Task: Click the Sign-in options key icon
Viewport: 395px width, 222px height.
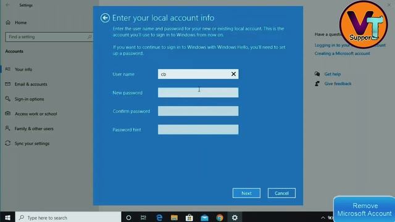Action: pyautogui.click(x=8, y=99)
